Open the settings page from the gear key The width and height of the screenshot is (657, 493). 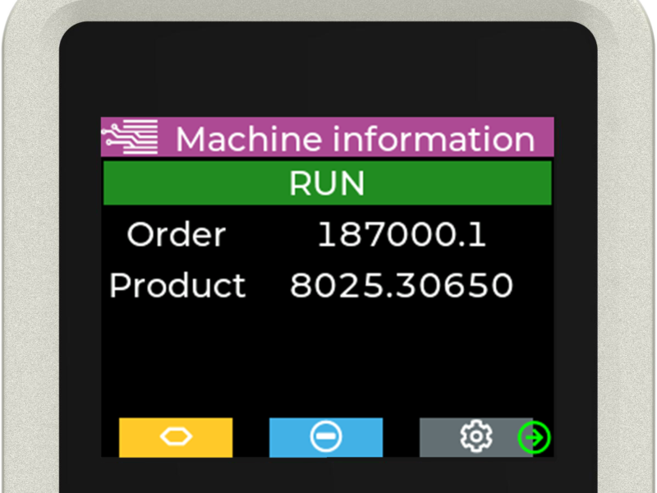coord(475,437)
